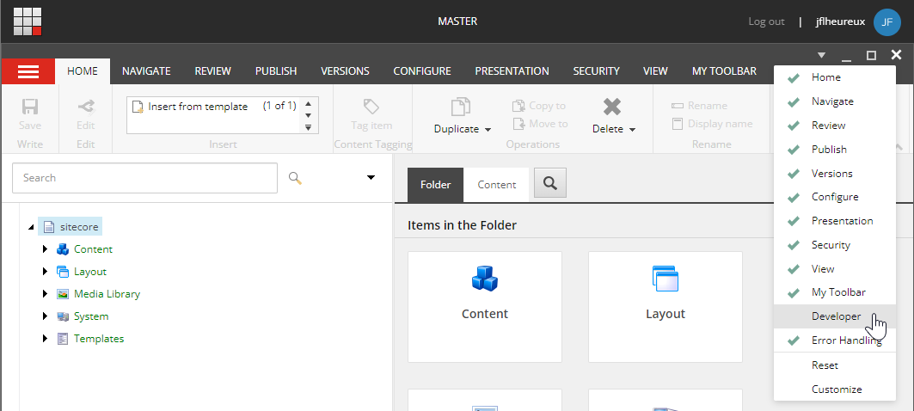Switch to the VIEW ribbon tab

(655, 71)
